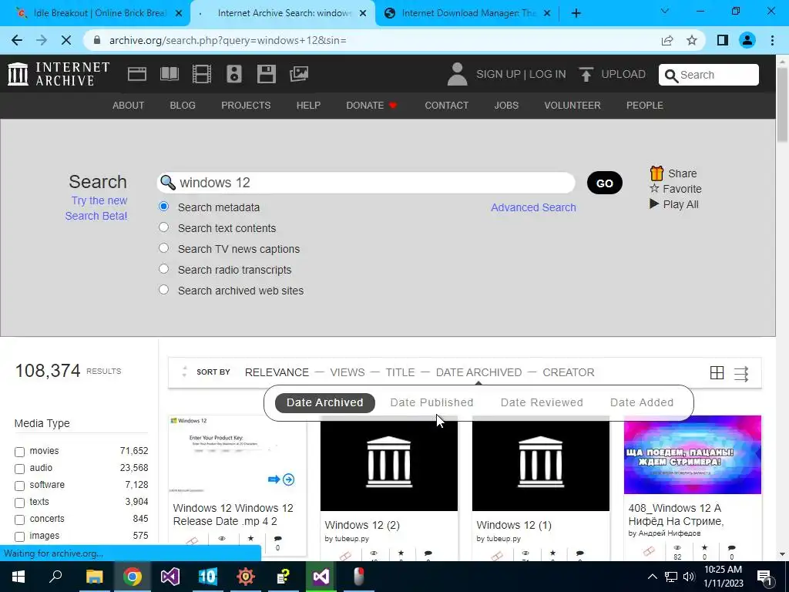
Task: Open the Advanced Search link
Action: coord(533,207)
